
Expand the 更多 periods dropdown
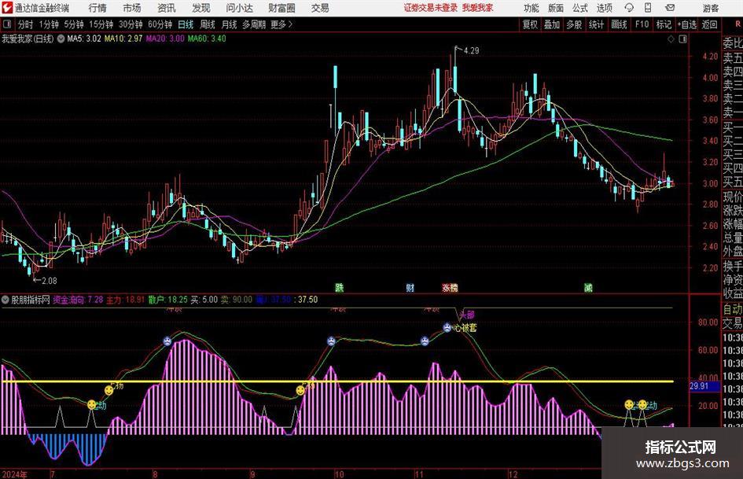[281, 24]
